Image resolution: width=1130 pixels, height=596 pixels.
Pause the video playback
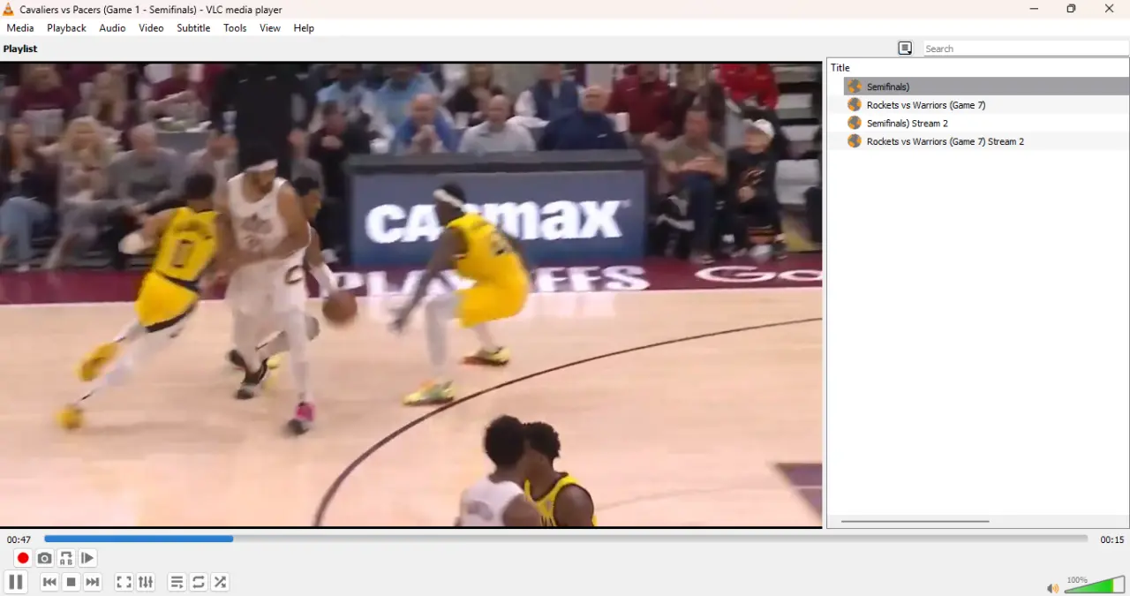coord(16,582)
